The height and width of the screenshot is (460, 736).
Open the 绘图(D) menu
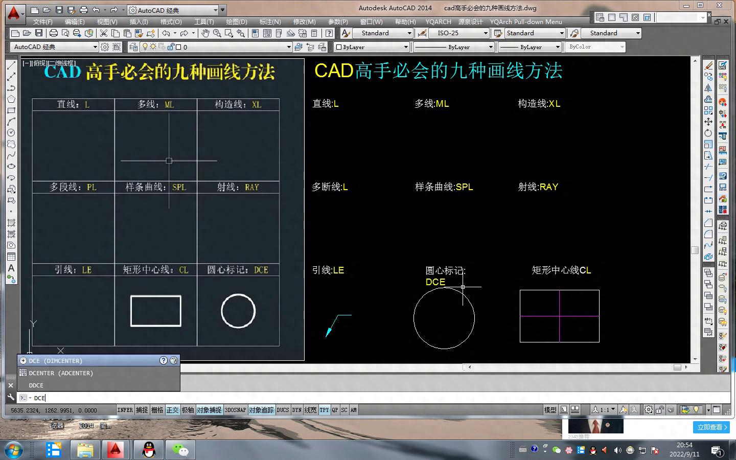point(236,22)
